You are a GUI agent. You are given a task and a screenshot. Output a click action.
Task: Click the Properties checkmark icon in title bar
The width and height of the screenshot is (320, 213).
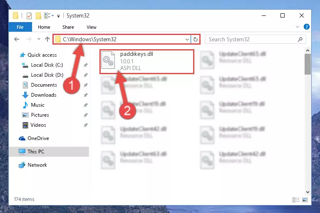(29, 15)
